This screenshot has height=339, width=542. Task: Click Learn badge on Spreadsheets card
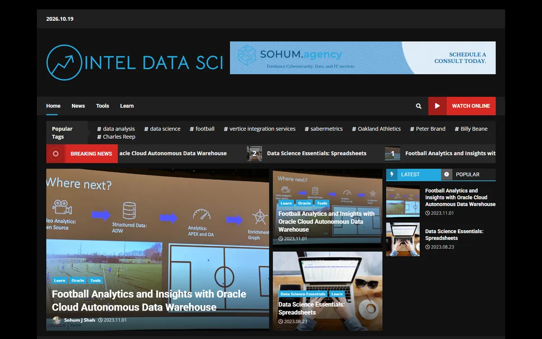(337, 294)
